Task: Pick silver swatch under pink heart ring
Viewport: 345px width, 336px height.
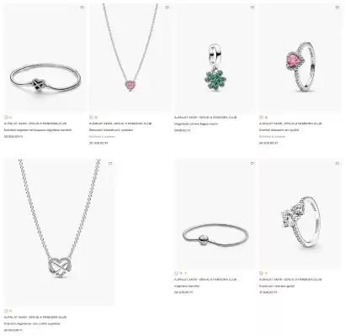Action: pyautogui.click(x=261, y=118)
